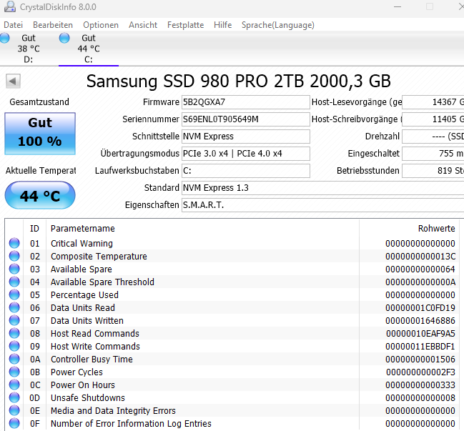464x431 pixels.
Task: Click the status orb for Available Spare row
Action: click(14, 269)
